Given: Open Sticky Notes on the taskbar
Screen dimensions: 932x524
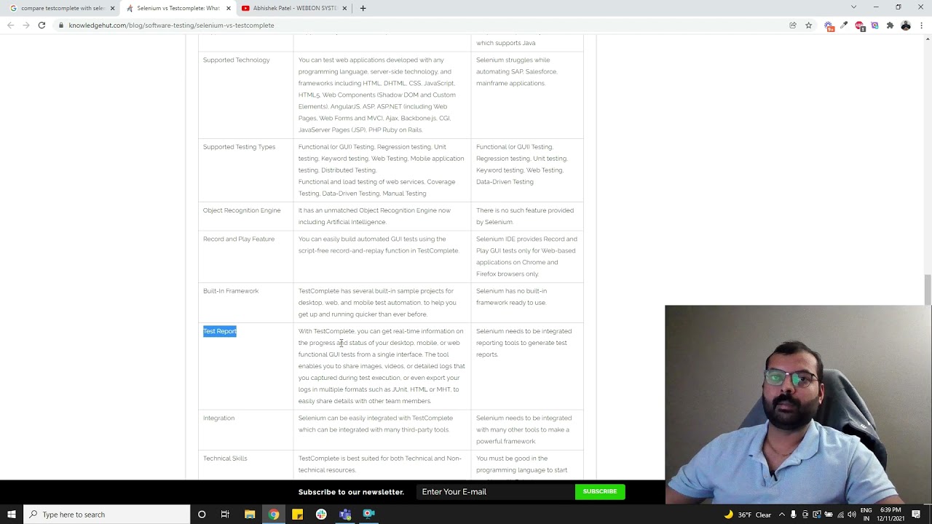Looking at the screenshot, I should click(297, 515).
